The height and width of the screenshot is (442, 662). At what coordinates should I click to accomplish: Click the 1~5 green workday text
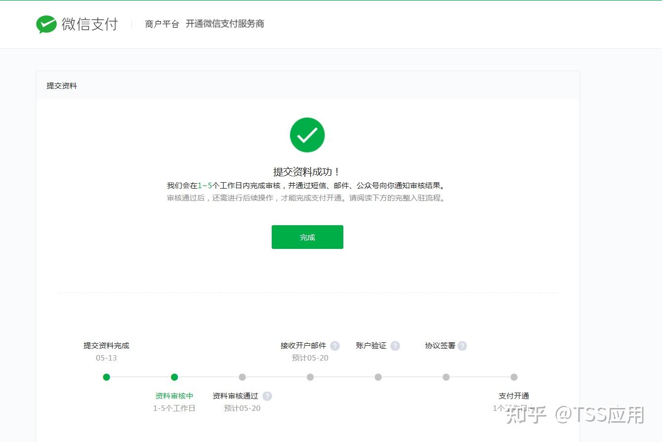click(205, 186)
